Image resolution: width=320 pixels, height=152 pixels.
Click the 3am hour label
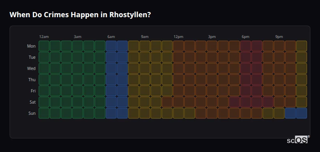coord(78,37)
